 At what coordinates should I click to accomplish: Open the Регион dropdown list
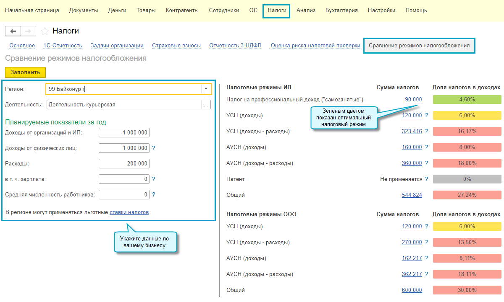206,89
